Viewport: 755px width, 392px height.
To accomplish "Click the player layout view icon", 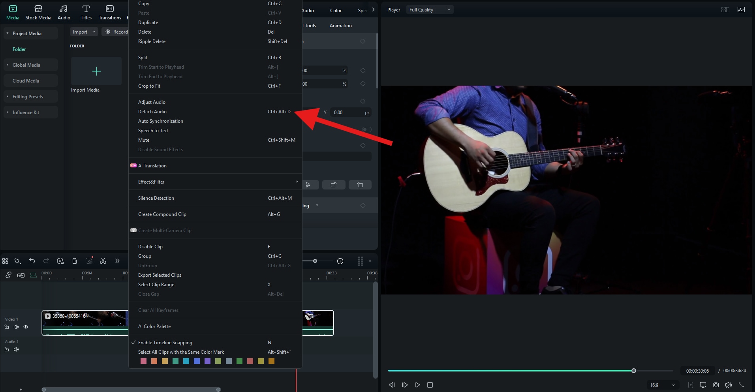I will (x=725, y=9).
